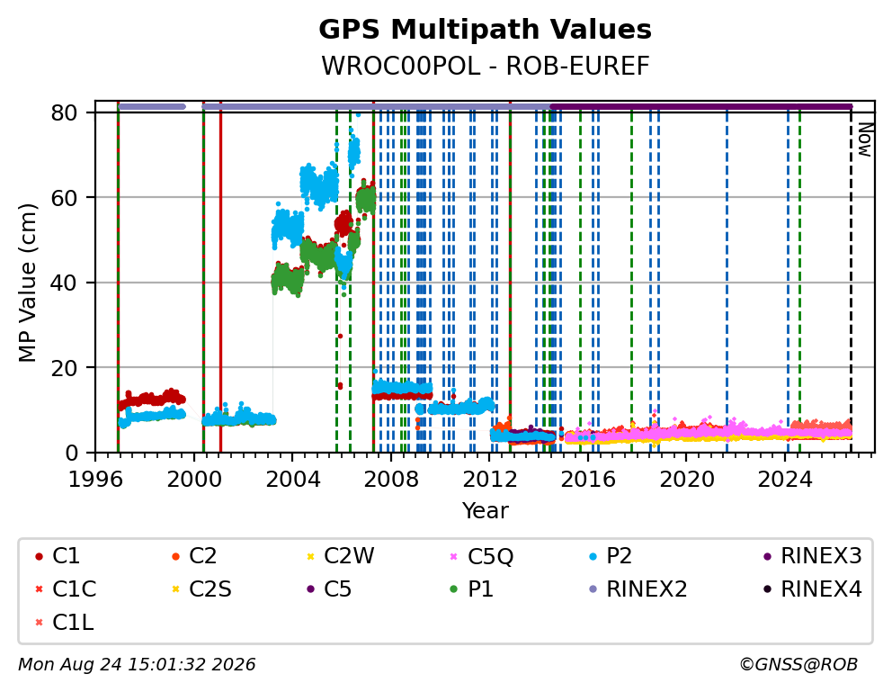Click the RINEX2 legend entry
The image size is (892, 692).
pos(638,589)
